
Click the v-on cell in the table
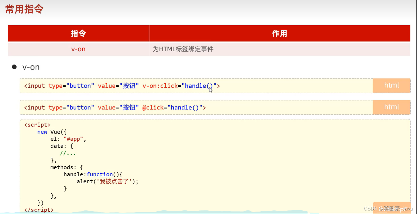79,49
